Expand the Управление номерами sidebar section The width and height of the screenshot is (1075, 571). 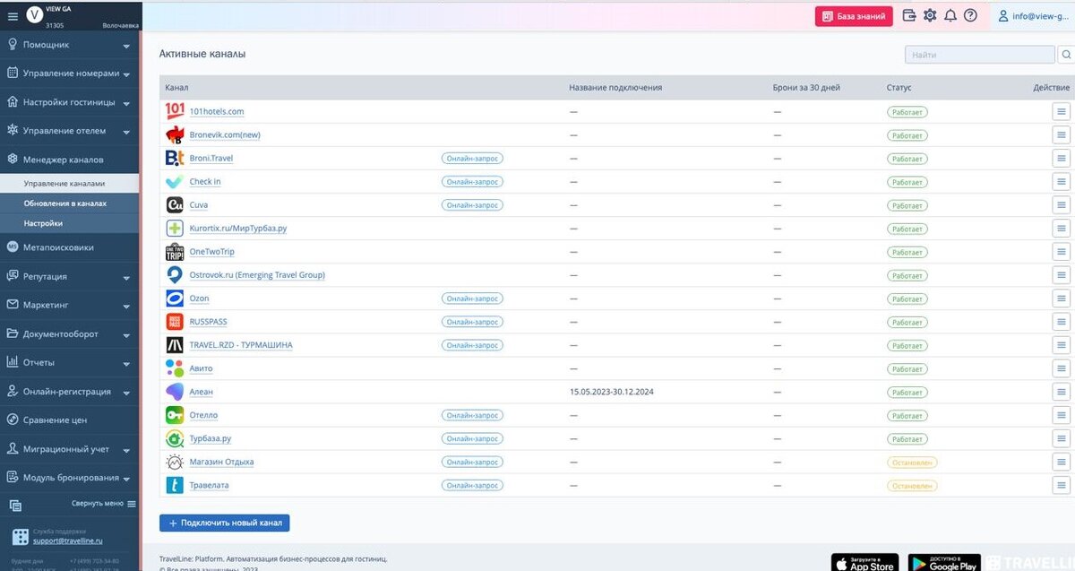coord(70,74)
